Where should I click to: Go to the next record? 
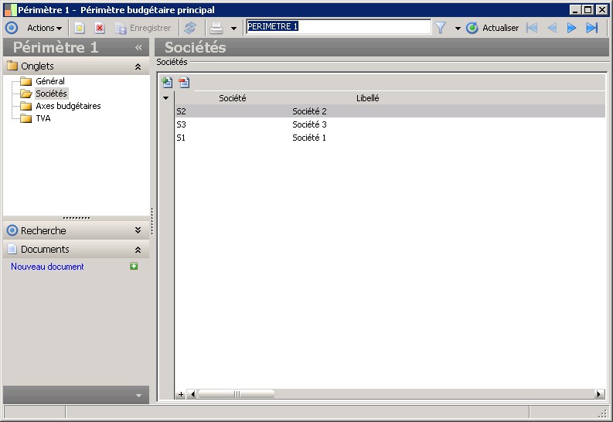571,28
